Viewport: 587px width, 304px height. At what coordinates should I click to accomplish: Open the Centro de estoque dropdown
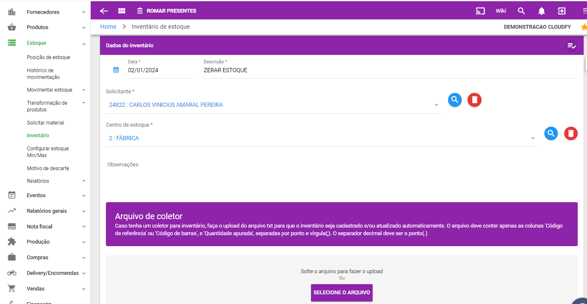click(533, 138)
